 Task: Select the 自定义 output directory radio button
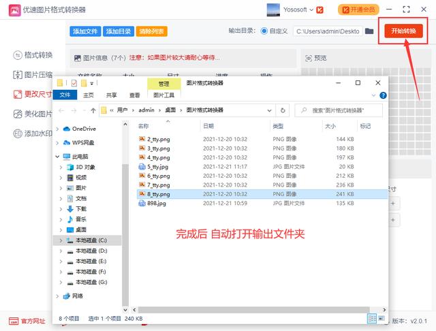[x=264, y=31]
